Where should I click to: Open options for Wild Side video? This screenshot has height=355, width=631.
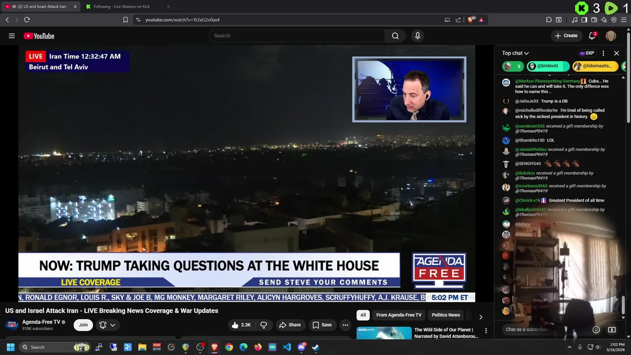point(486,331)
